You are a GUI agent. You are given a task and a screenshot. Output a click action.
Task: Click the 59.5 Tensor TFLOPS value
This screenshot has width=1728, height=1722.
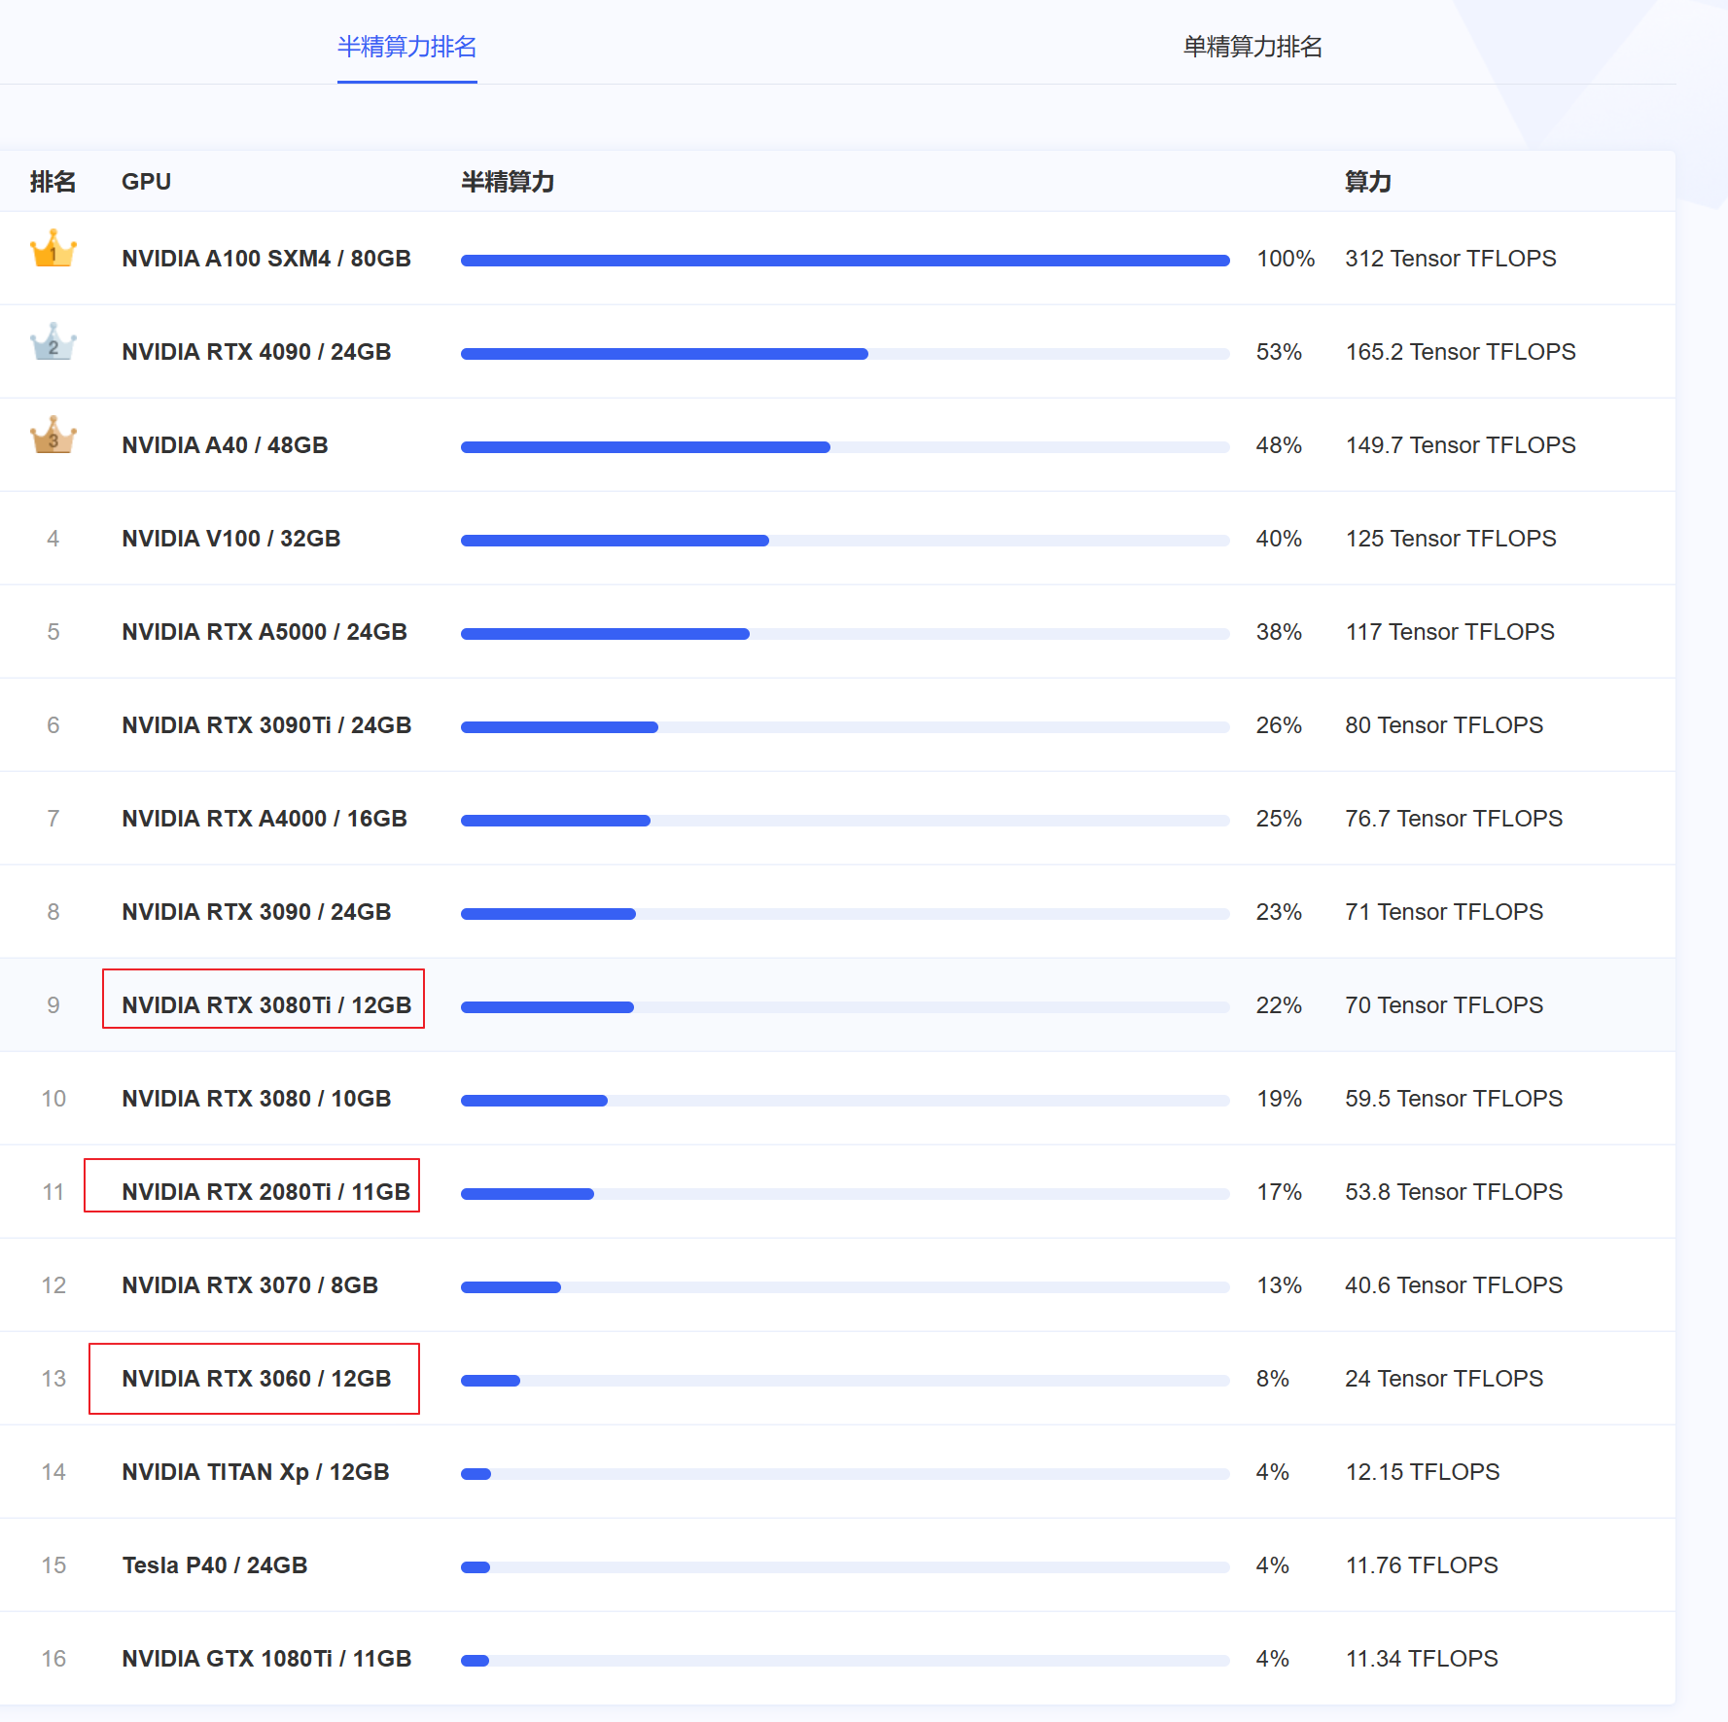[x=1454, y=1099]
